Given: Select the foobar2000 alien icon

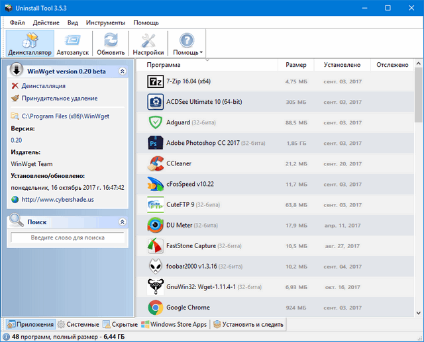Looking at the screenshot, I should click(155, 266).
